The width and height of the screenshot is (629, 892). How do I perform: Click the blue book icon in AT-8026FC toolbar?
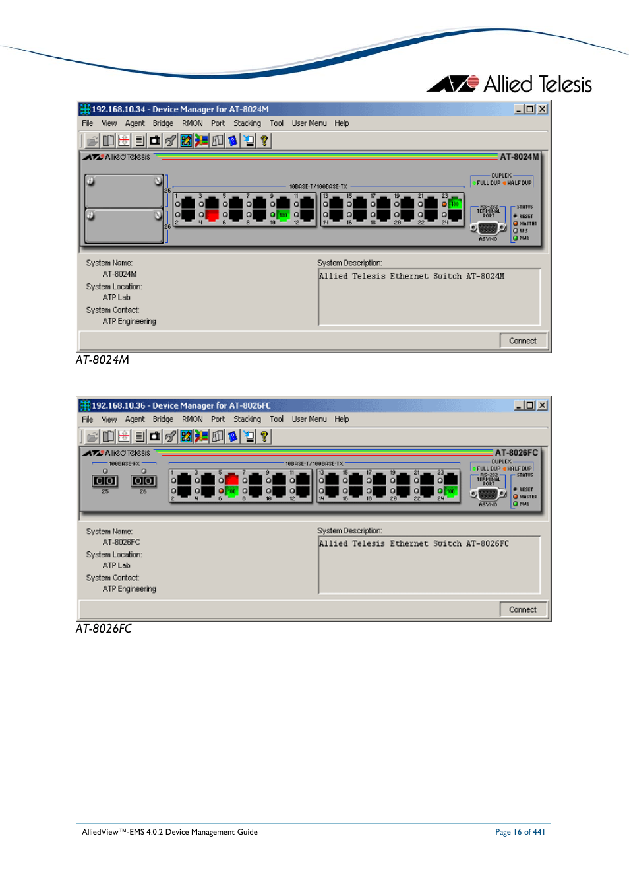click(x=233, y=436)
